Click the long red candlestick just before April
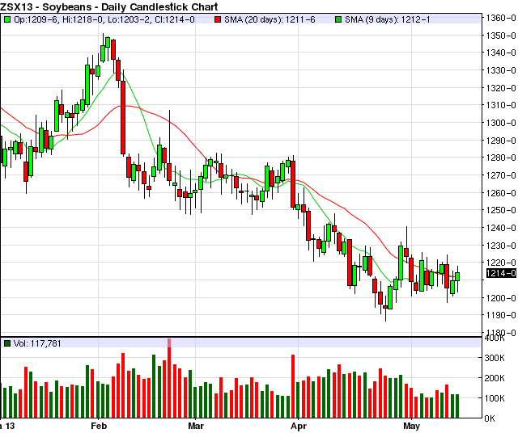The height and width of the screenshot is (433, 518). click(293, 184)
